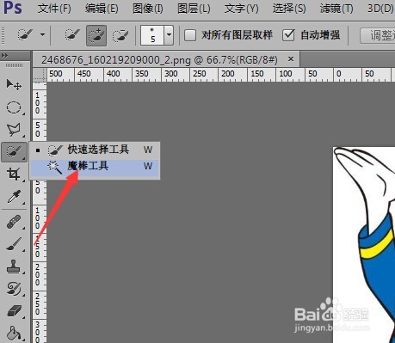Click the toolbox grip handle

pyautogui.click(x=14, y=65)
